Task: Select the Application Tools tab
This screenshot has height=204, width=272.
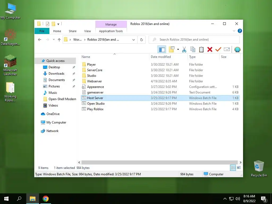Action: (111, 31)
